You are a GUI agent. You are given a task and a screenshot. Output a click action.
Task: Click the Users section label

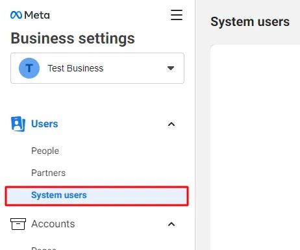tap(45, 124)
